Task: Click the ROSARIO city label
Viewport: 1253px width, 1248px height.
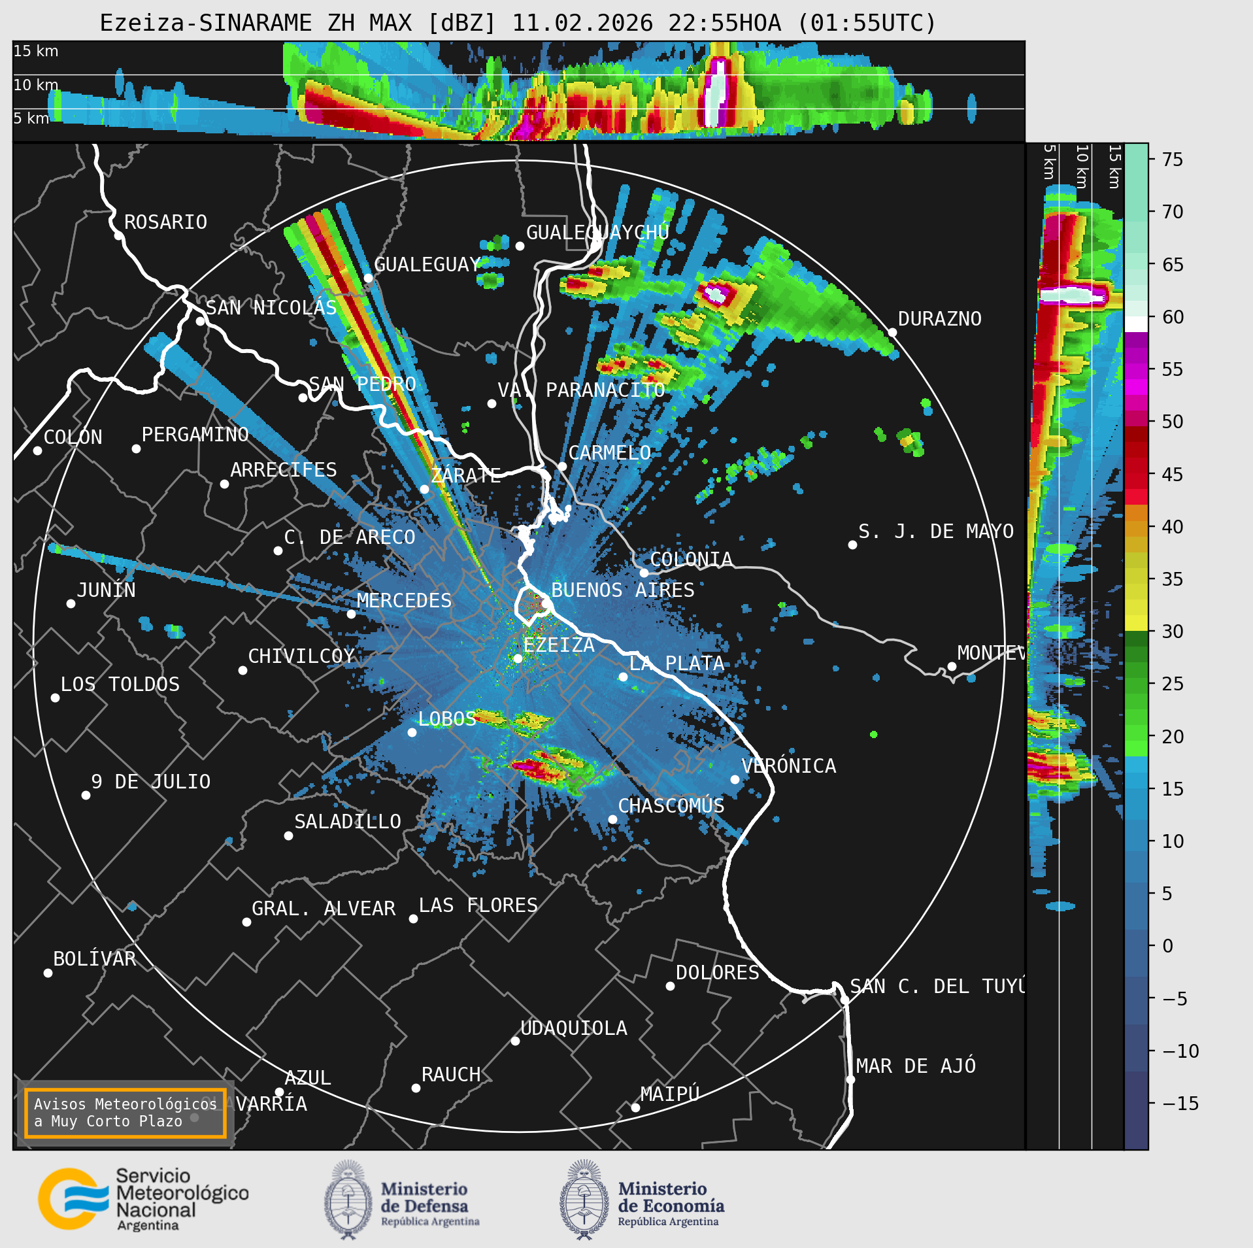Action: click(165, 222)
